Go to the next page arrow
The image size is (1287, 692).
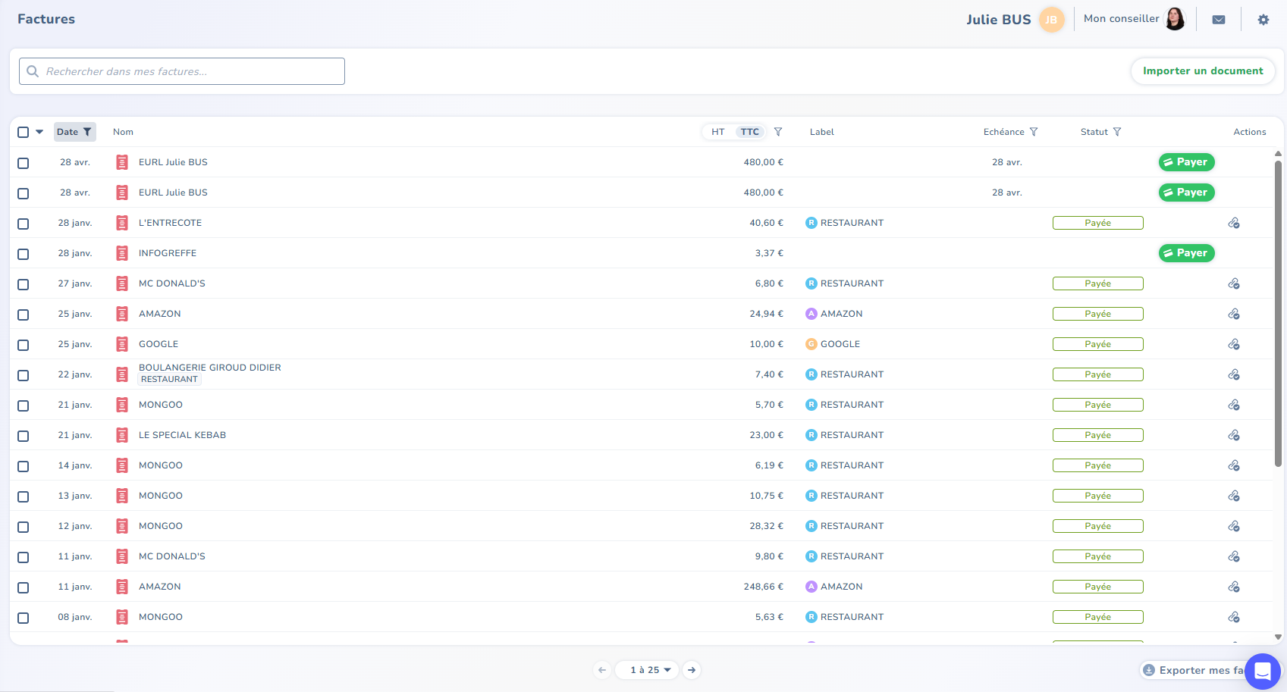692,670
